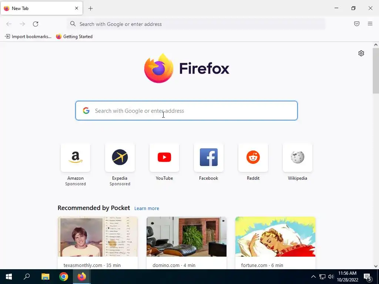The height and width of the screenshot is (284, 379).
Task: Open network status tray icon
Action: (322, 277)
